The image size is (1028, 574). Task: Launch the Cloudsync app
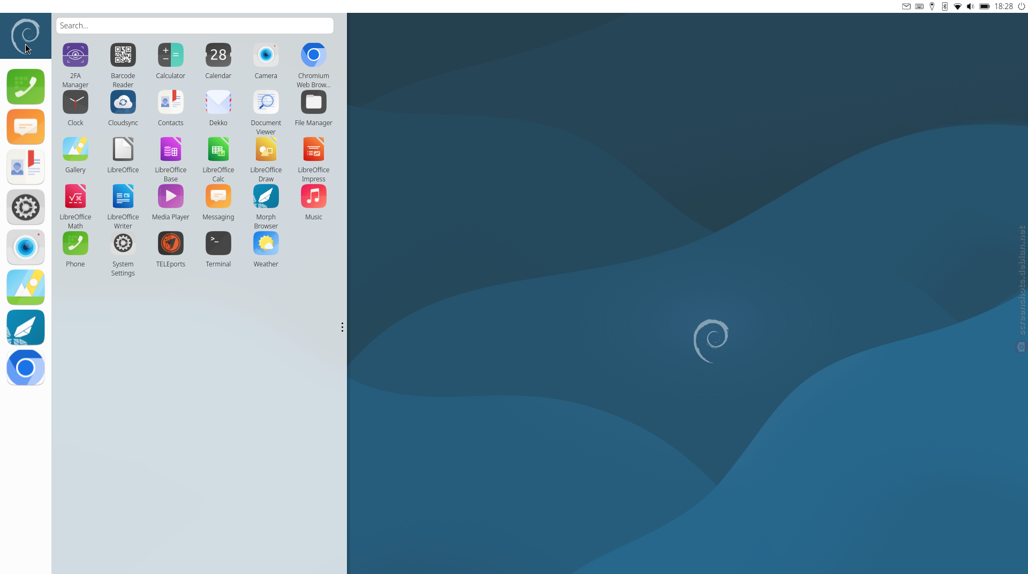coord(123,102)
